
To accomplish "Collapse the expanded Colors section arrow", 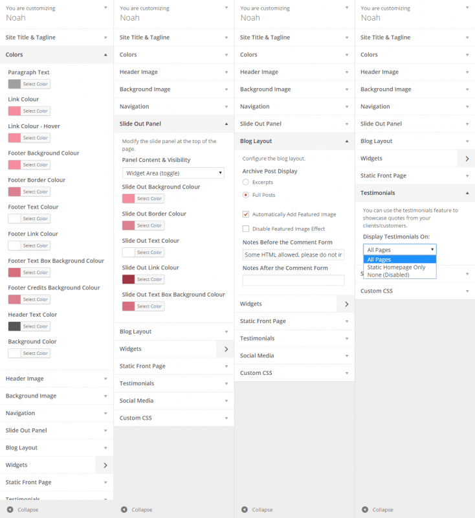I will (x=105, y=55).
